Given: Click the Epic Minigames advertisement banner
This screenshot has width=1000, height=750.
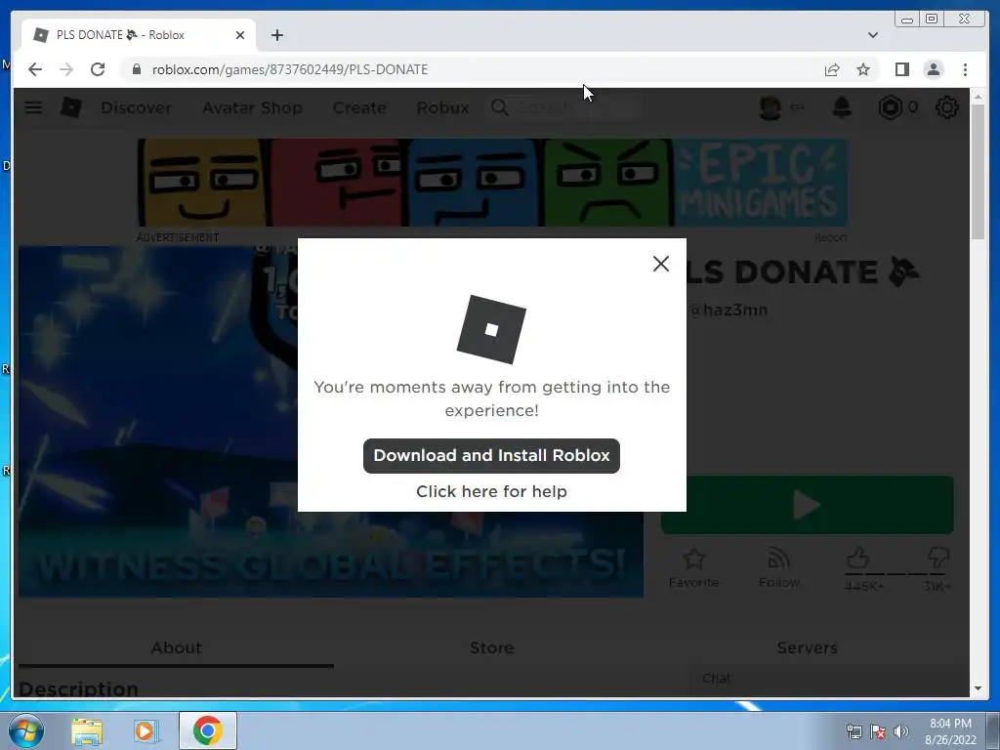Looking at the screenshot, I should [492, 183].
